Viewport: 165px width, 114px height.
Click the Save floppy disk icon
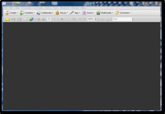[x=19, y=19]
